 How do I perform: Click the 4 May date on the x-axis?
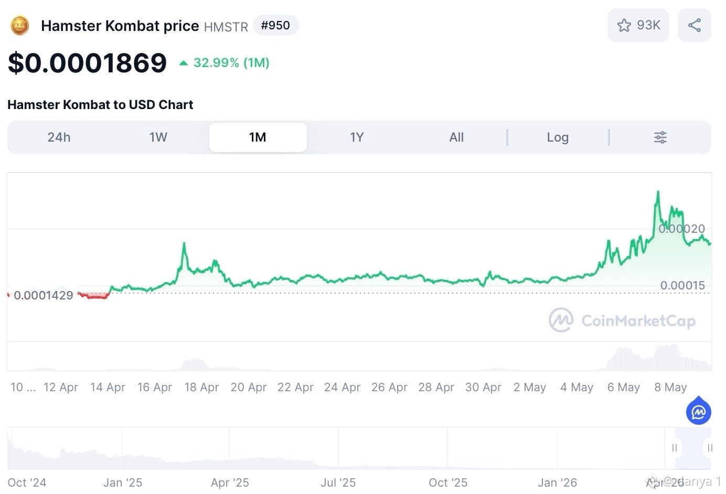tap(576, 388)
